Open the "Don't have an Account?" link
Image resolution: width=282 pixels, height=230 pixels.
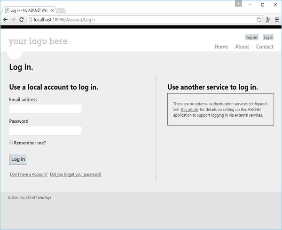pyautogui.click(x=29, y=174)
